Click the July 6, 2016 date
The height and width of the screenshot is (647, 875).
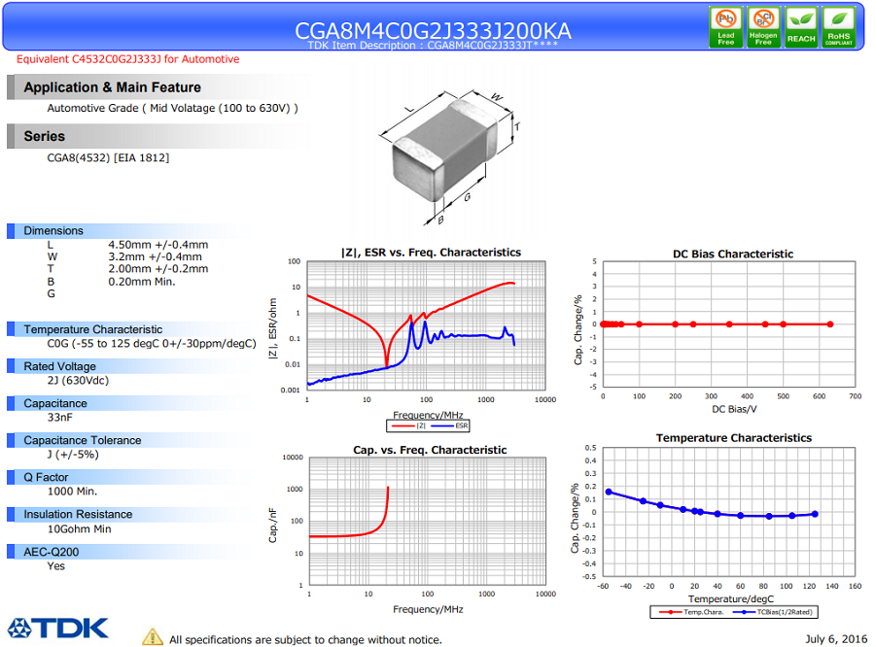[x=836, y=638]
